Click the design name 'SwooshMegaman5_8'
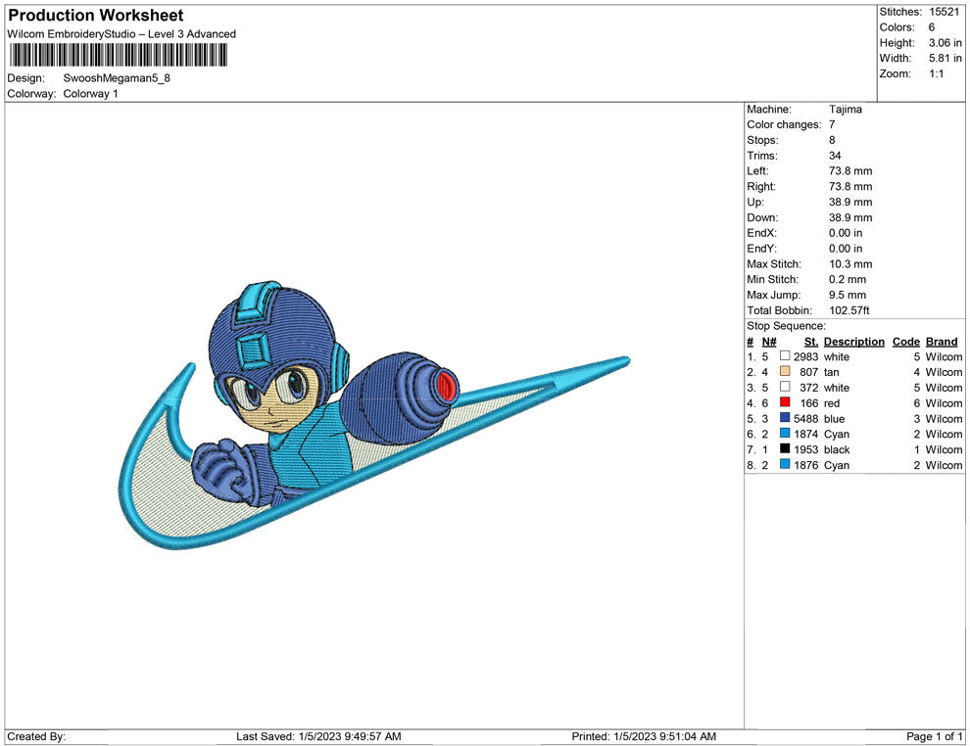The height and width of the screenshot is (746, 970). (x=117, y=78)
